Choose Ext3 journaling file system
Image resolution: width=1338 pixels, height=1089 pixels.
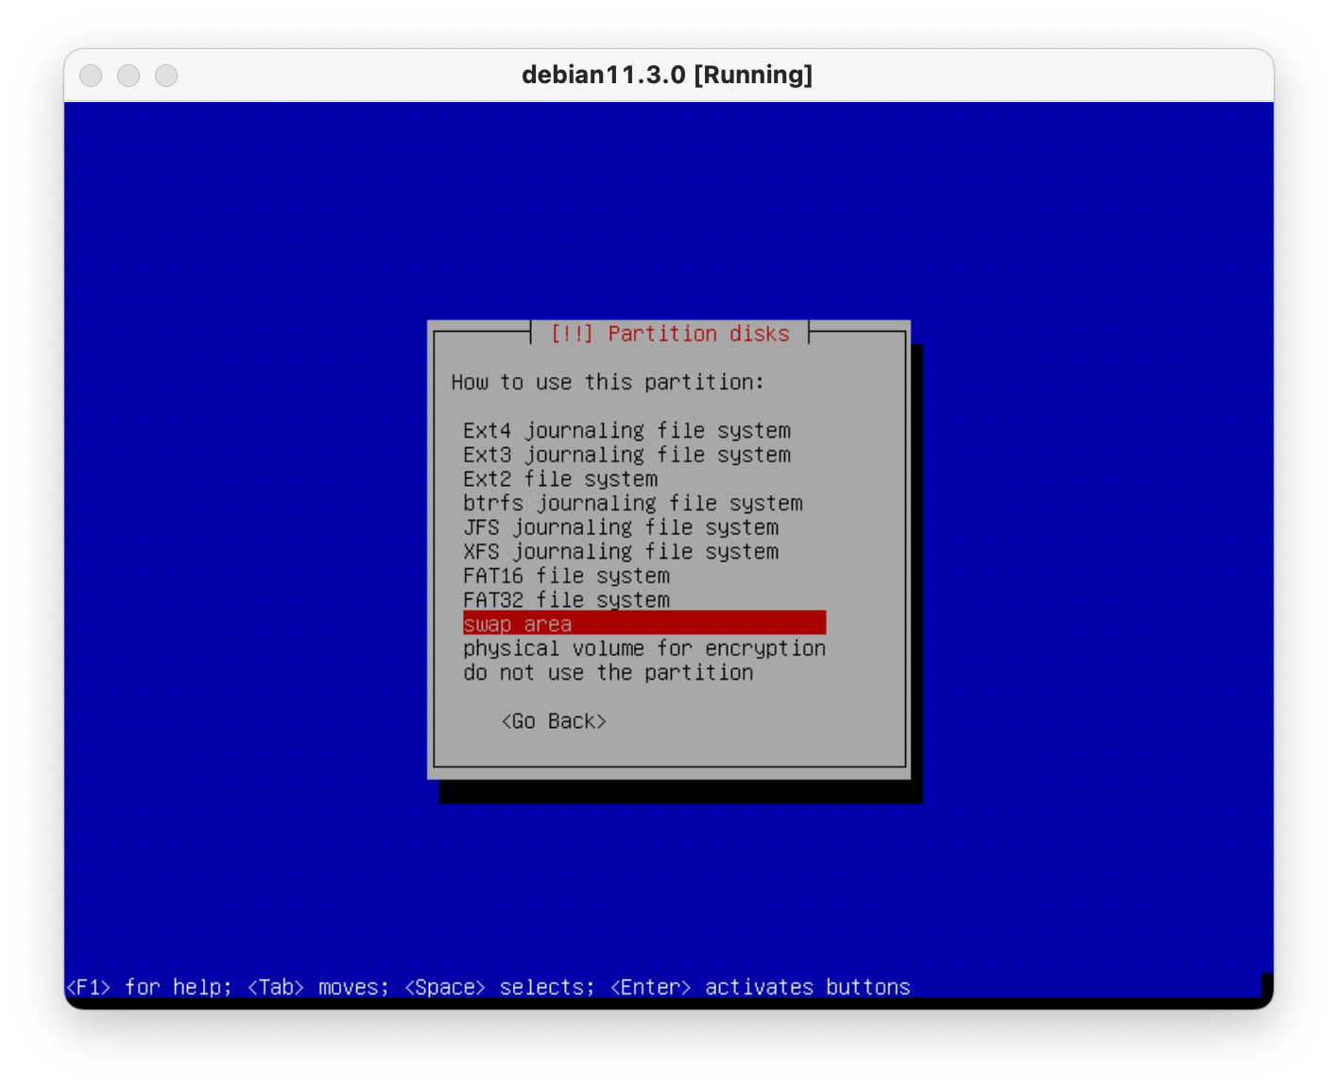click(x=626, y=456)
